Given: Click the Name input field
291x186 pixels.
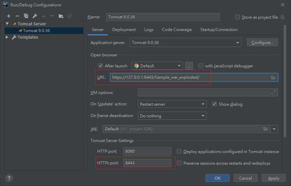Looking at the screenshot, I should click(x=163, y=17).
